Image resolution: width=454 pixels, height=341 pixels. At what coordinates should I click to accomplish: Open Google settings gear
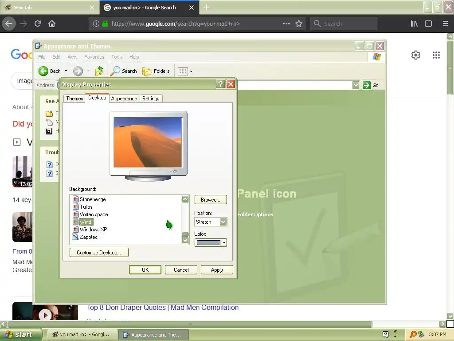tap(416, 55)
